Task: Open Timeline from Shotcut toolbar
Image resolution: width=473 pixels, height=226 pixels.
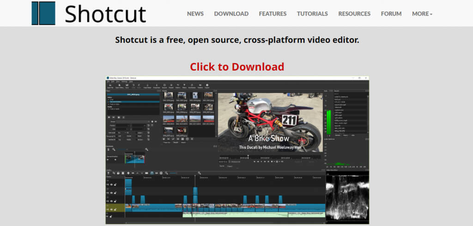Action: (200, 86)
